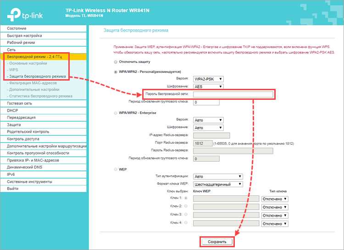
Task: Click 'Пароль беспроводной сети' input field
Action: (233, 94)
